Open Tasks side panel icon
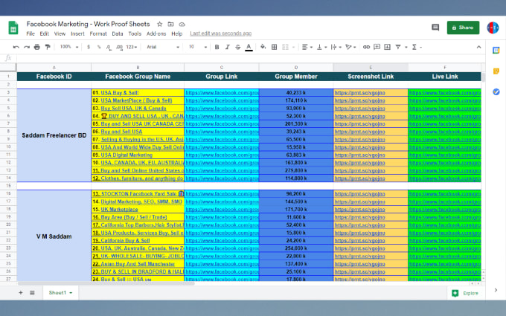The image size is (506, 316). (x=496, y=92)
